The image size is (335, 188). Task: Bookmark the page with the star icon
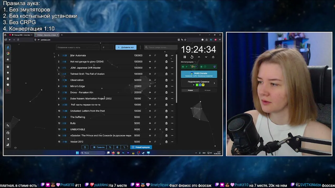click(x=186, y=40)
